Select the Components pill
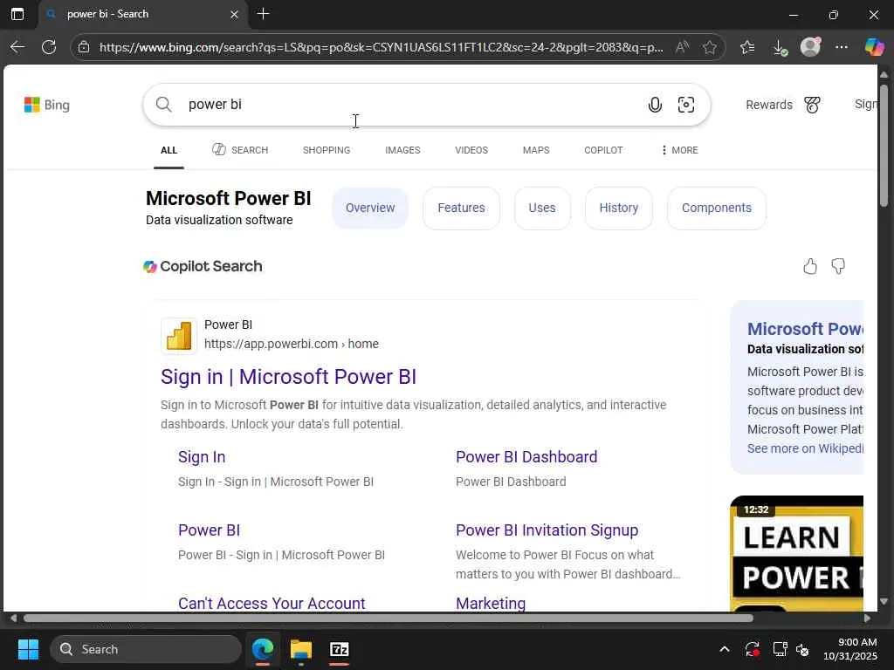 click(x=717, y=208)
